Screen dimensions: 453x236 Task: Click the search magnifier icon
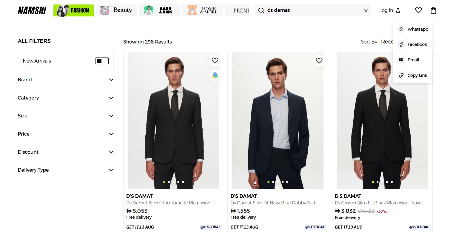point(261,10)
